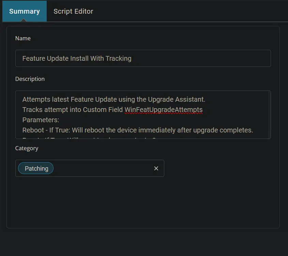Image resolution: width=288 pixels, height=256 pixels.
Task: Focus the Description text area
Action: [x=143, y=115]
